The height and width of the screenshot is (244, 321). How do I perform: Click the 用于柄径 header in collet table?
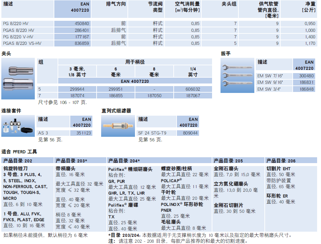pyautogui.click(x=135, y=62)
